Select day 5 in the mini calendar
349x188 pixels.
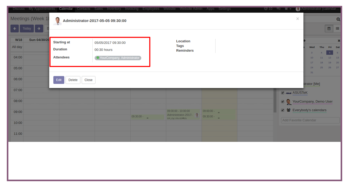point(330,53)
